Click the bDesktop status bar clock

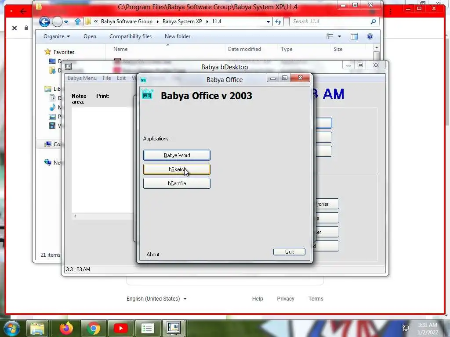[x=78, y=269]
